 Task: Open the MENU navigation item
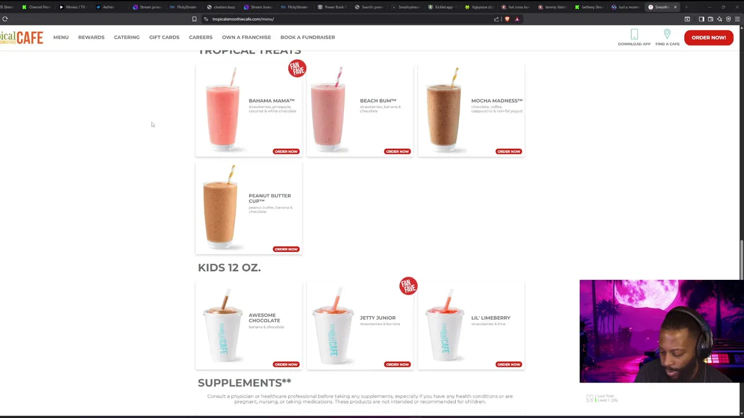(x=61, y=37)
